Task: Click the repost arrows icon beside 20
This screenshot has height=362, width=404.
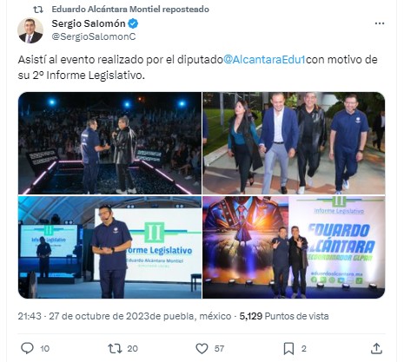Action: (x=115, y=348)
